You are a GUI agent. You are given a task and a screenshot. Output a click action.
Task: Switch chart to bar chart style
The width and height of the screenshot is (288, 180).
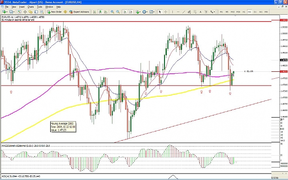(94, 12)
